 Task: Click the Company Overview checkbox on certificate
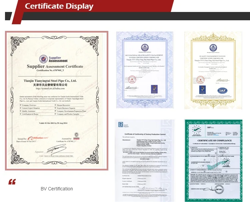click(21, 105)
